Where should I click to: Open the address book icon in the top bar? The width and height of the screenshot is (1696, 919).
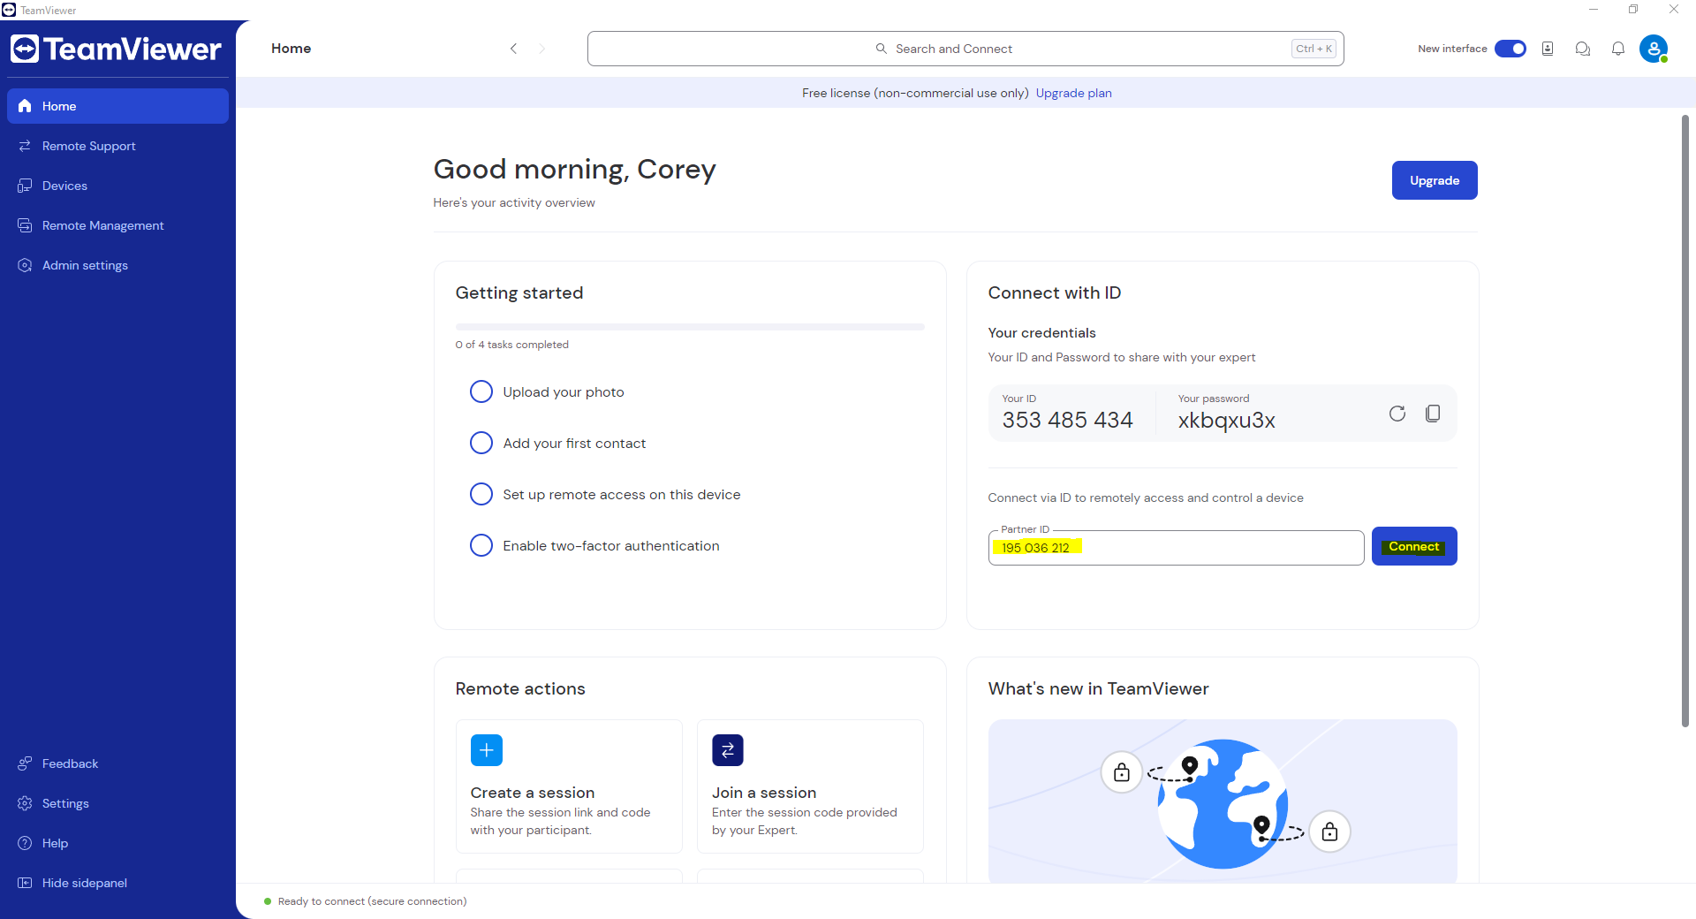click(1547, 49)
